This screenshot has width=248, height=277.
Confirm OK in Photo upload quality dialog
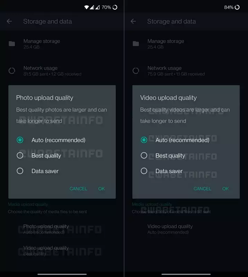[x=101, y=189]
